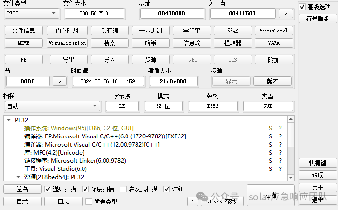Open the 十六进制 hex viewer
Image resolution: width=338 pixels, height=210 pixels.
coord(151,31)
